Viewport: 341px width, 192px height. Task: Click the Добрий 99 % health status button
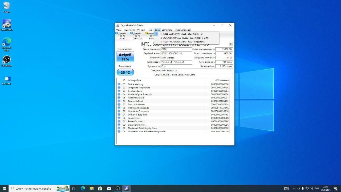click(x=125, y=57)
